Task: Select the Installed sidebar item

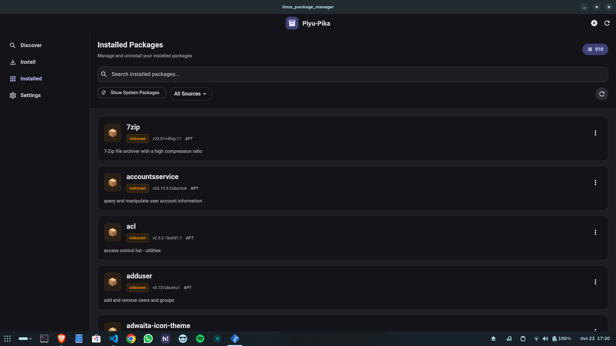Action: [x=31, y=78]
